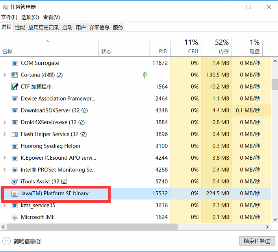Click the Huorong Sysdiag Helper icon

(x=15, y=146)
